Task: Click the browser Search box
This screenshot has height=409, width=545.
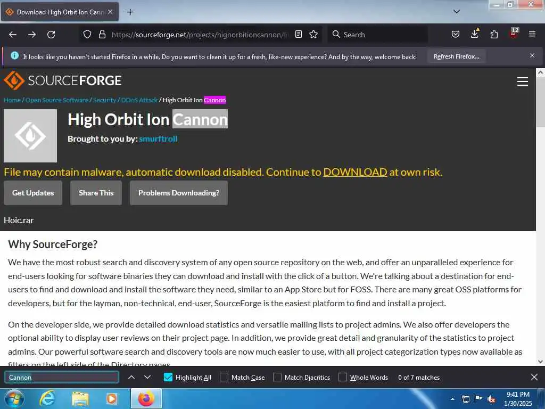Action: tap(377, 35)
